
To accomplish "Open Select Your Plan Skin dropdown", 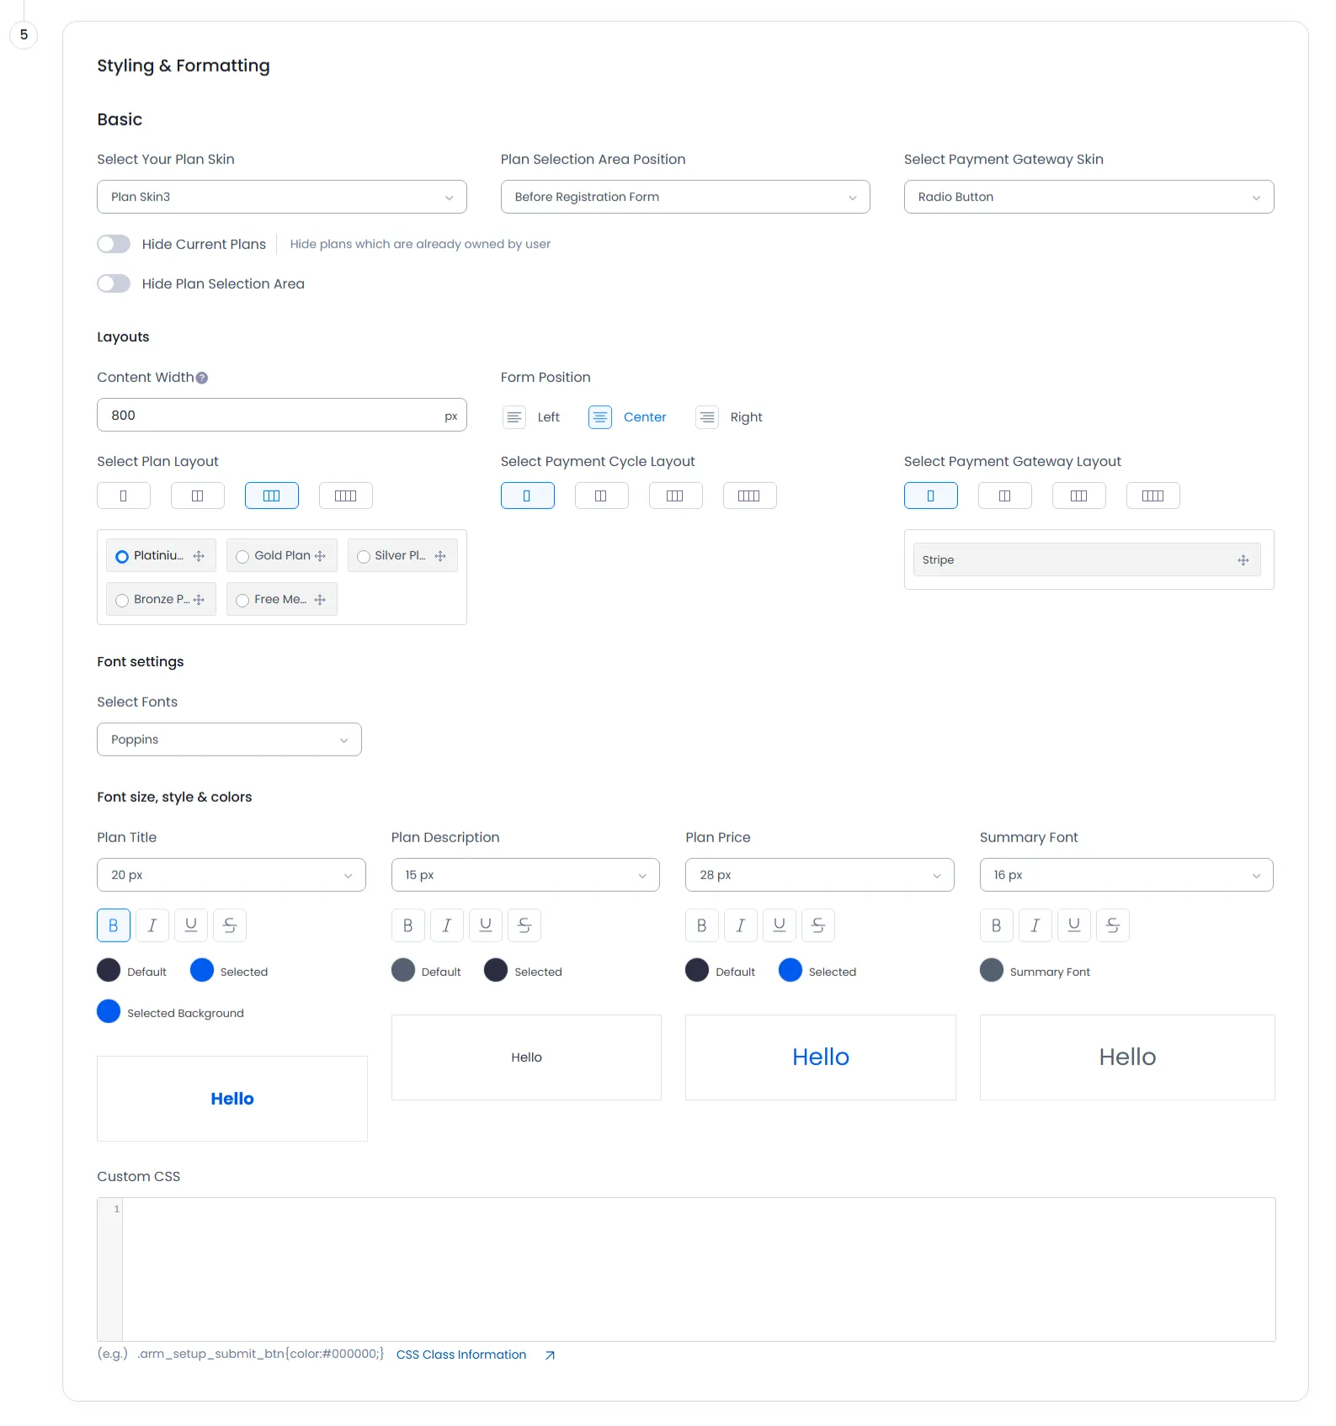I will (282, 197).
